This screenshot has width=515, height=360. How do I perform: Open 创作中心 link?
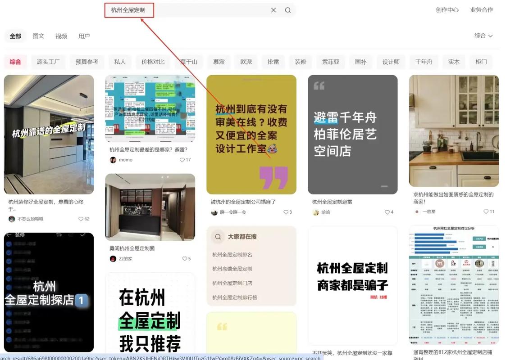coord(447,10)
